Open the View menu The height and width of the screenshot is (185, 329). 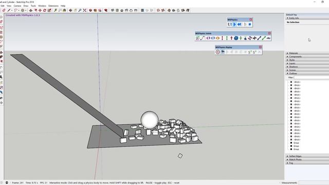click(9, 6)
